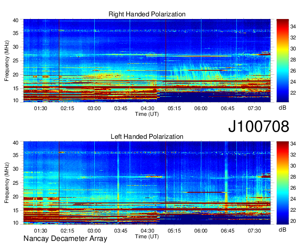The height and width of the screenshot is (244, 301).
Task: Select the large "J100708" label
Action: tap(259, 126)
